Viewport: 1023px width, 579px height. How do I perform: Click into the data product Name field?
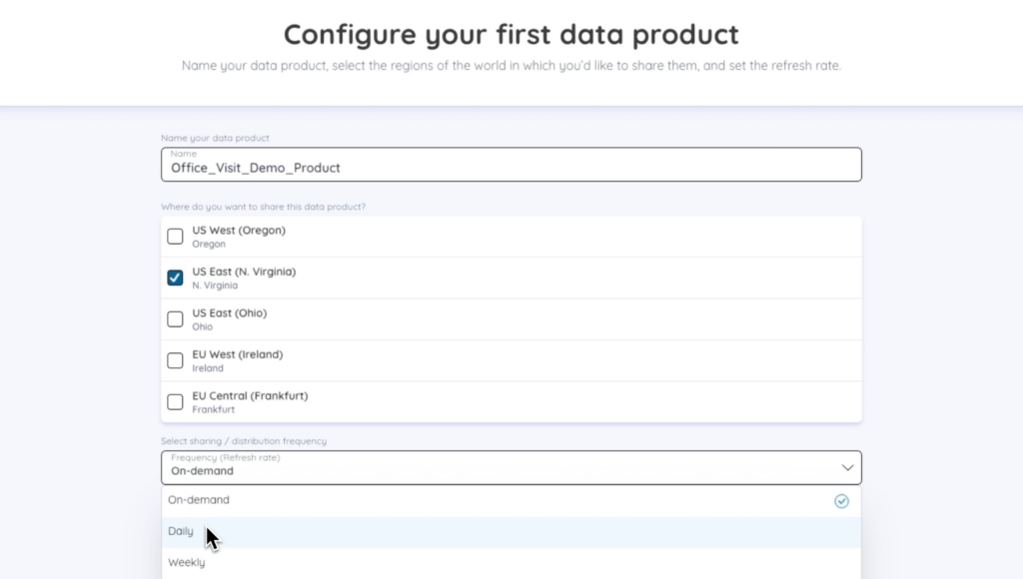coord(511,165)
